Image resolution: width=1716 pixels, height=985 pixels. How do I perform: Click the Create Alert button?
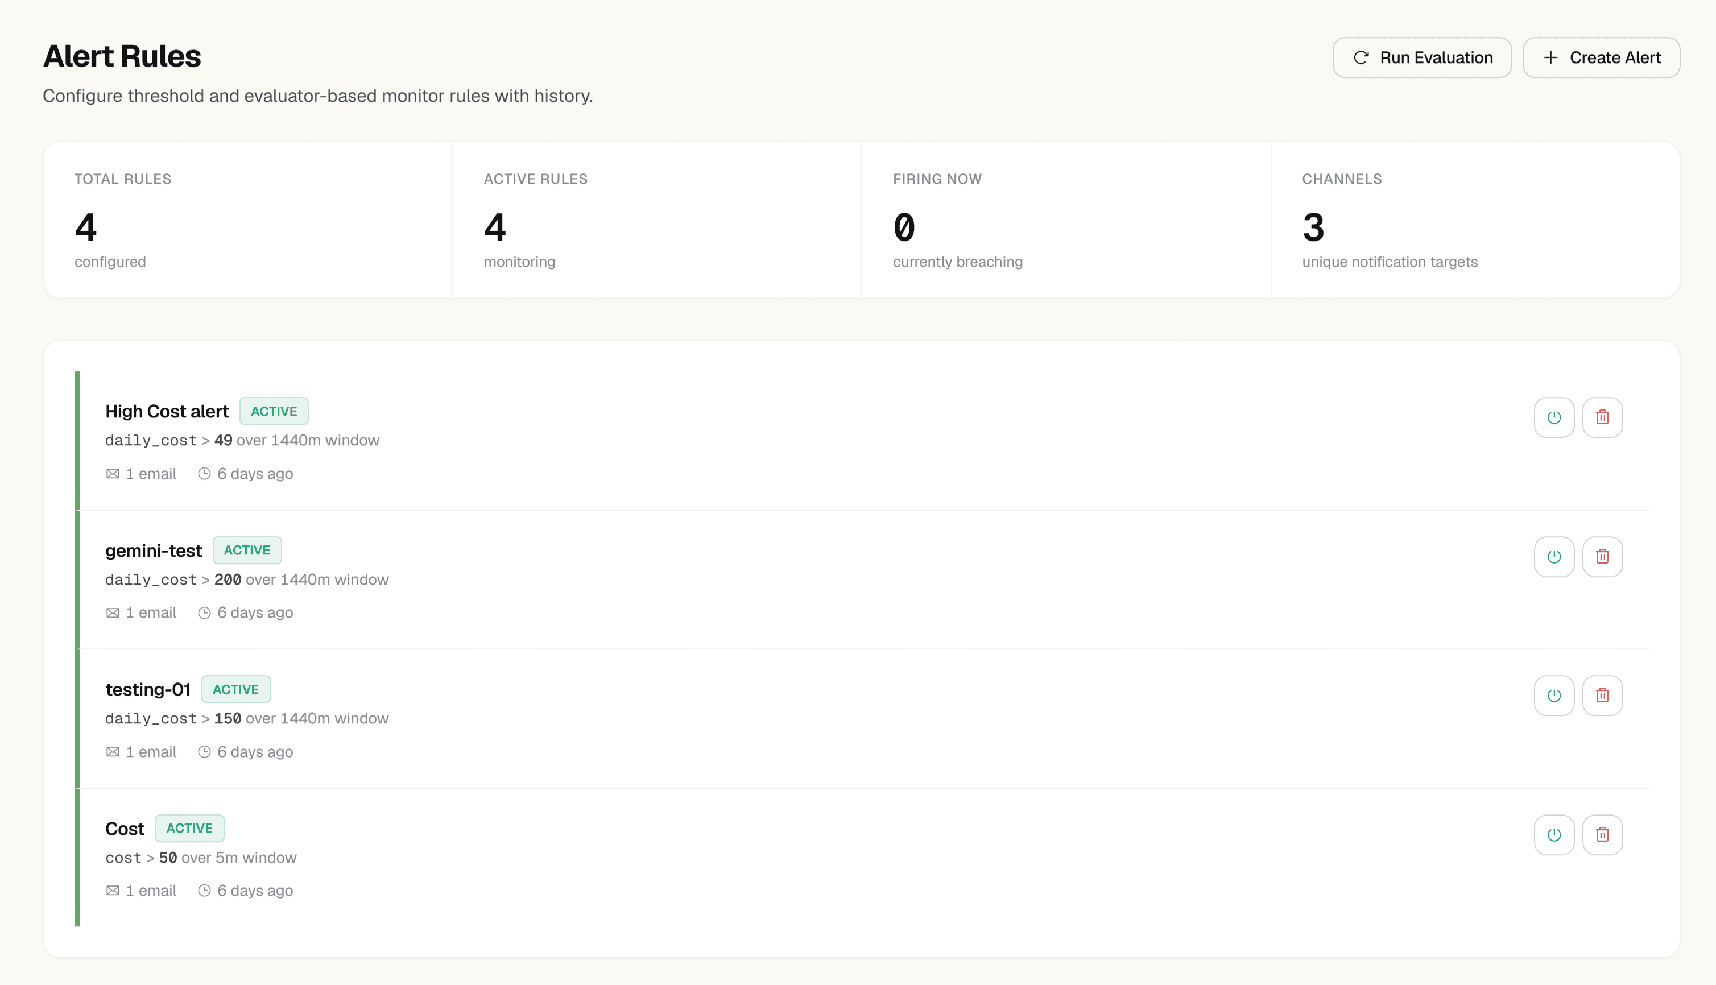coord(1601,57)
